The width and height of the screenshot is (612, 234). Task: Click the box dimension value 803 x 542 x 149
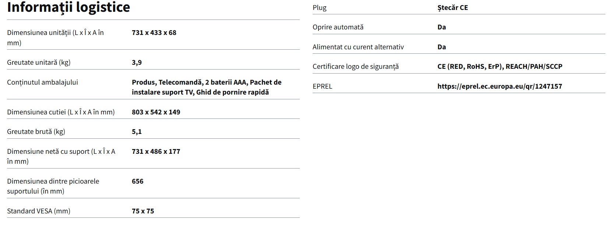click(x=156, y=112)
